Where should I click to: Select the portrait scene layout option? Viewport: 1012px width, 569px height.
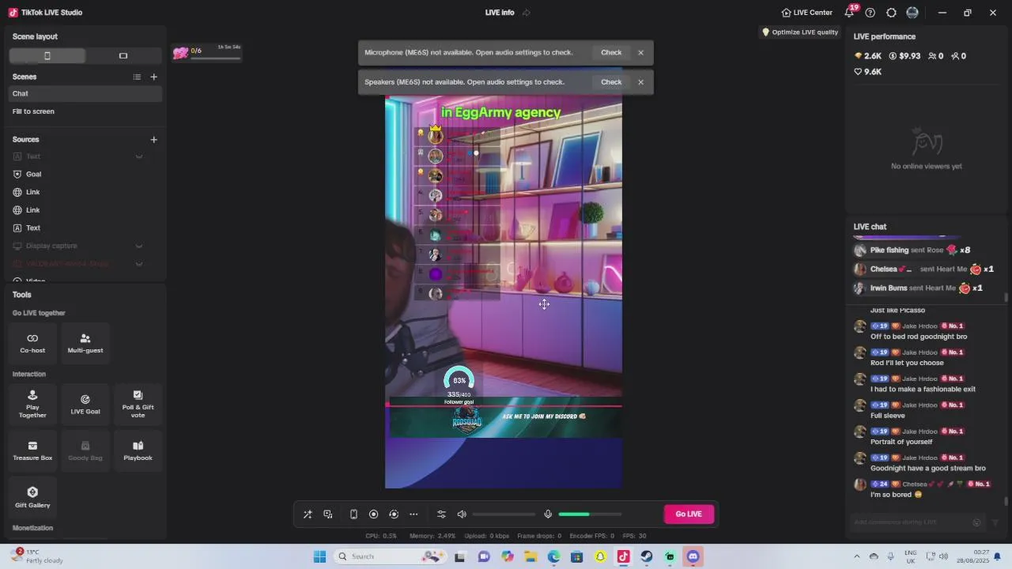pos(47,56)
